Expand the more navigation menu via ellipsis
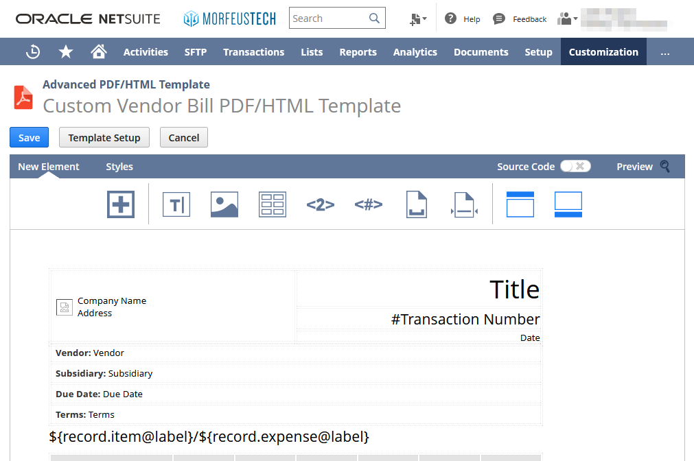The height and width of the screenshot is (461, 694). coord(664,51)
